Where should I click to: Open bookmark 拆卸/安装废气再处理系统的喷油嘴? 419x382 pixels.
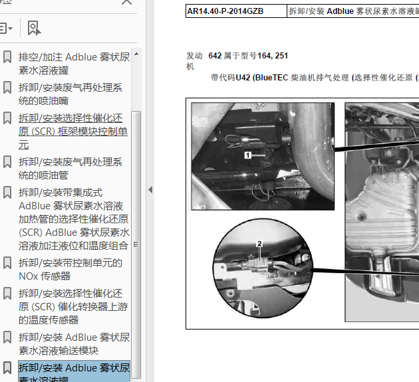pyautogui.click(x=70, y=94)
